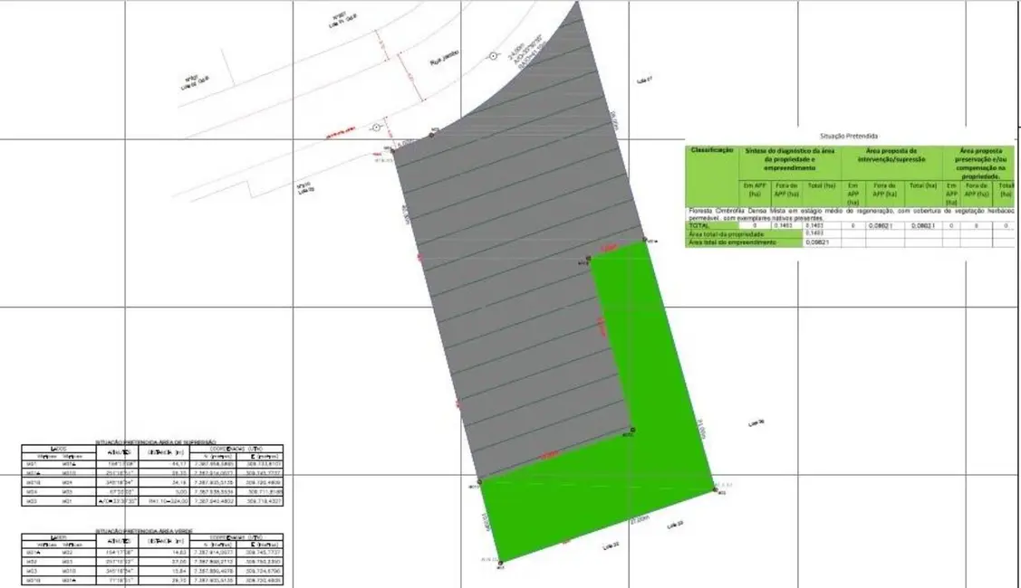The image size is (1021, 588).
Task: Click the 'Área de Supressão' coordinates table title
Action: (150, 441)
